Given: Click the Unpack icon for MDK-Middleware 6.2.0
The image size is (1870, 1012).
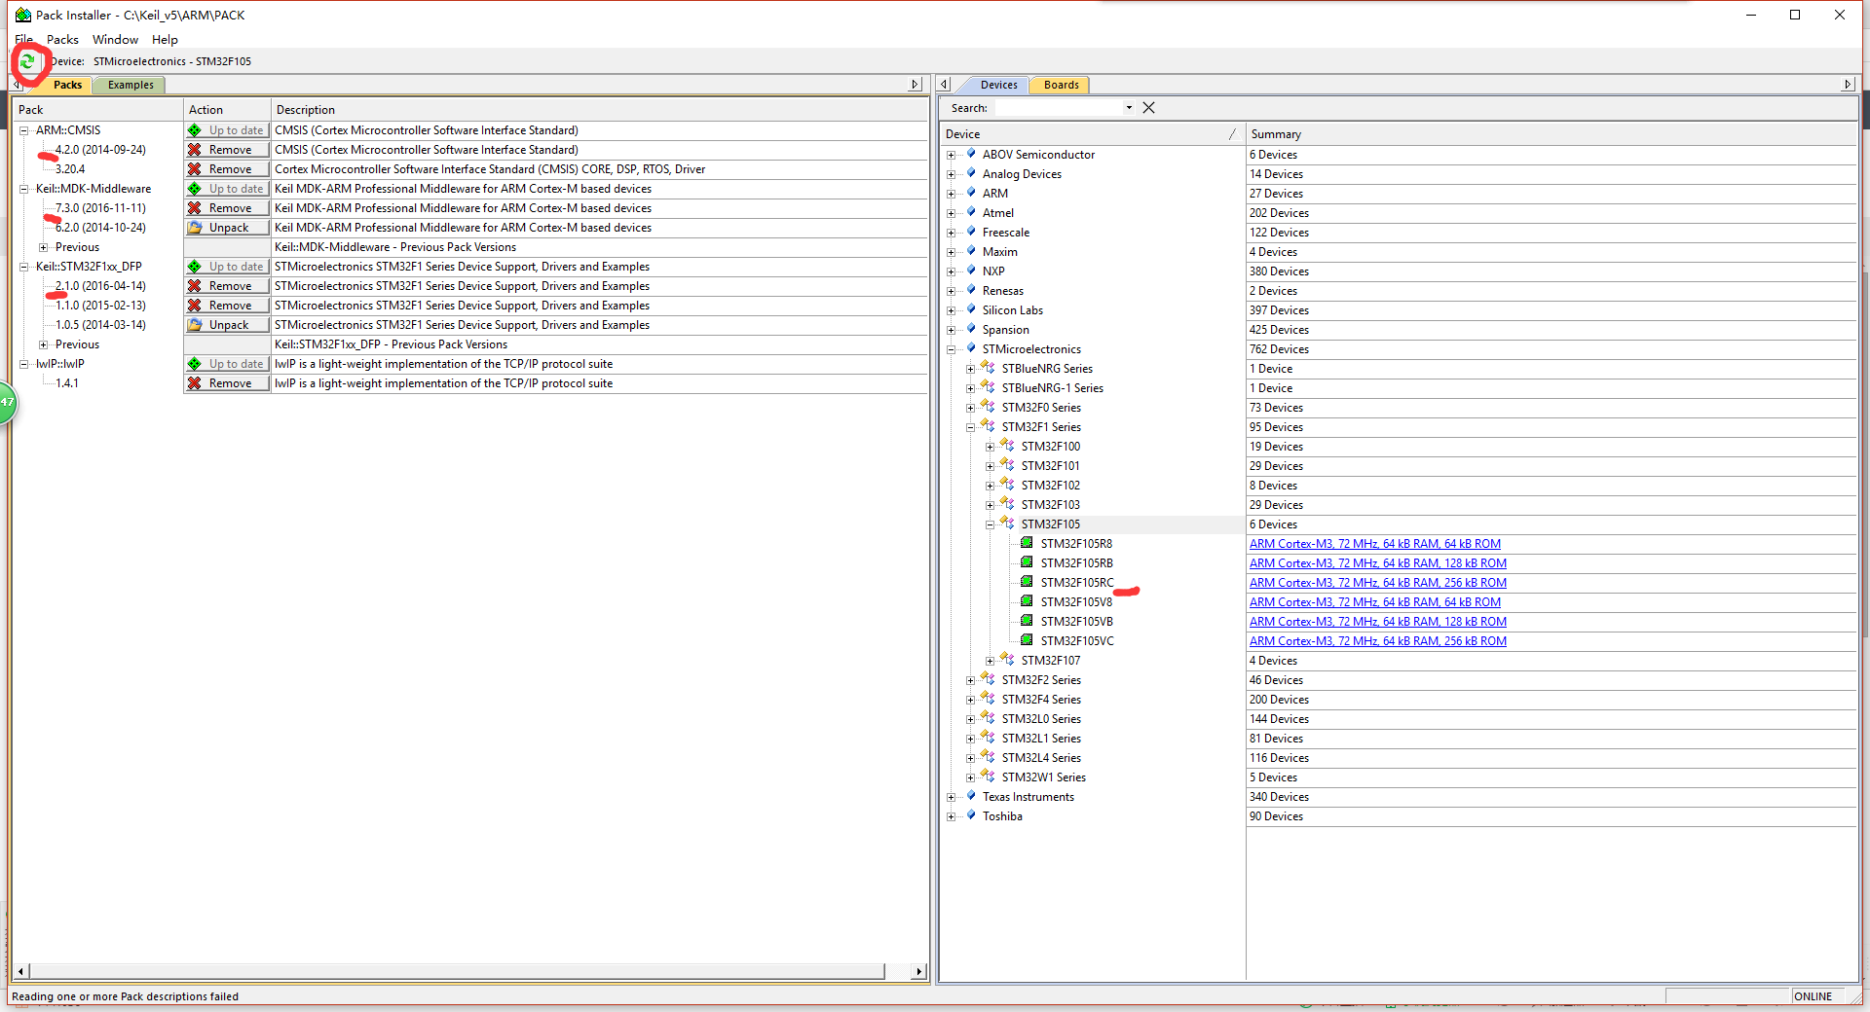Looking at the screenshot, I should (196, 227).
